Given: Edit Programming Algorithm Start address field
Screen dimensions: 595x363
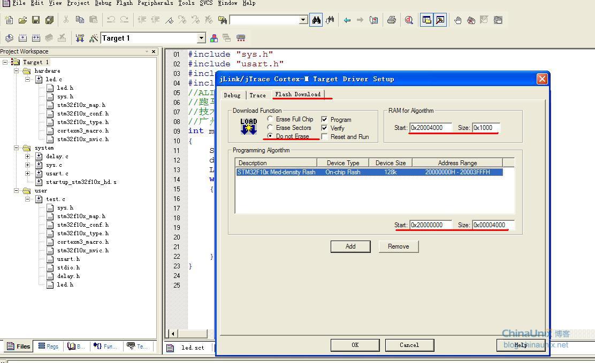Looking at the screenshot, I should point(431,225).
